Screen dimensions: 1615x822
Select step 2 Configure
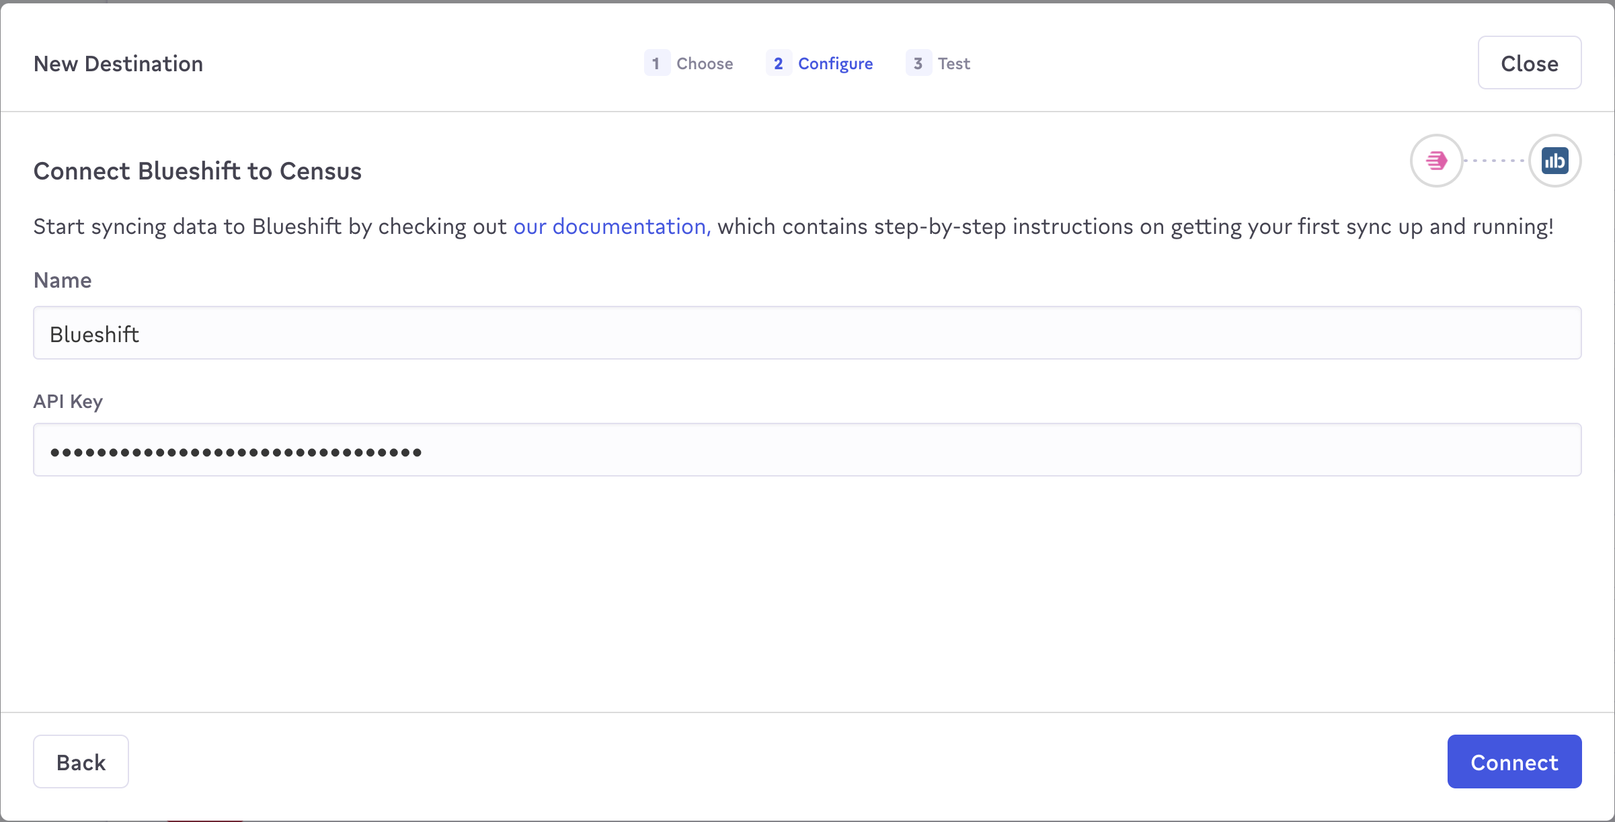pyautogui.click(x=820, y=63)
